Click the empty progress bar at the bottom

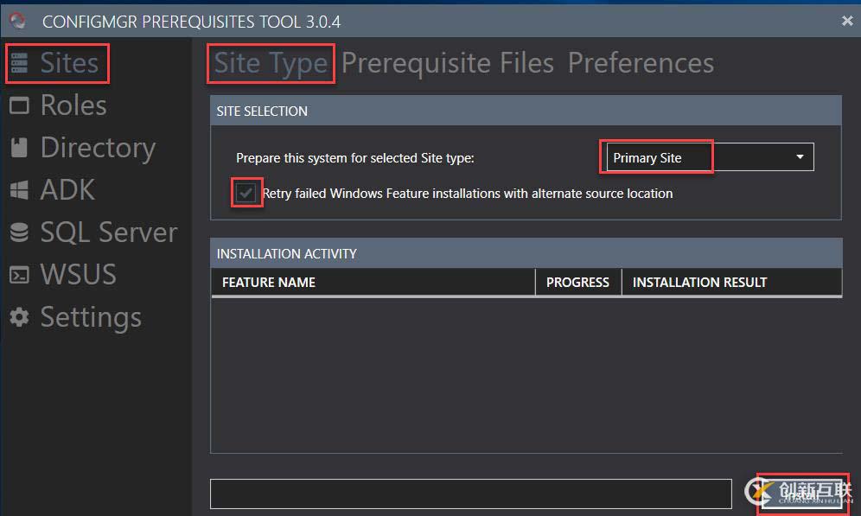coord(470,494)
